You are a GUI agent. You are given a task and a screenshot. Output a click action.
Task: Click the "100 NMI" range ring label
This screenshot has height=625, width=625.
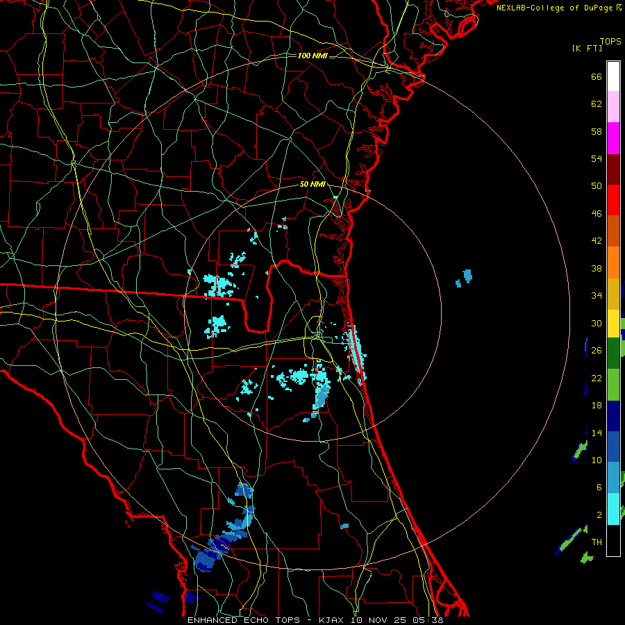(312, 56)
